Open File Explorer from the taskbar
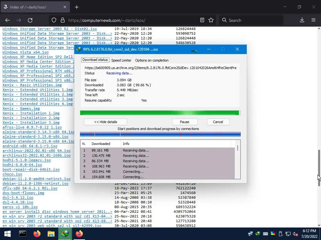321x240 pixels. click(51, 234)
